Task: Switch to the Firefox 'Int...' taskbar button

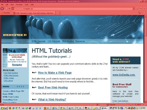Action: click(x=47, y=108)
